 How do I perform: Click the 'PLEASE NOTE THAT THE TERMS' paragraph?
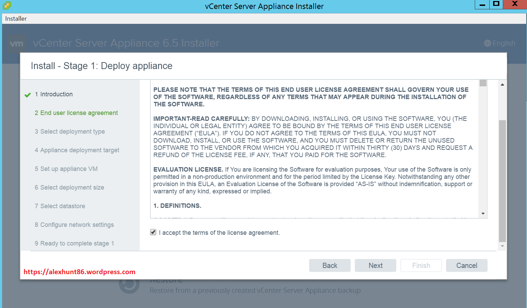pos(311,97)
